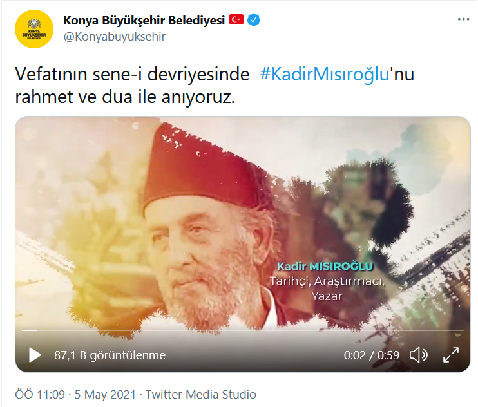Seek on the video progress bar
Viewport: 478px width, 407px height.
[x=243, y=330]
